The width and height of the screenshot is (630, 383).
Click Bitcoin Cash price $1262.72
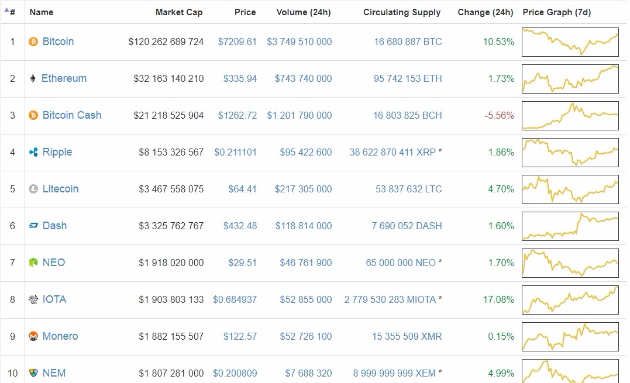[x=237, y=115]
